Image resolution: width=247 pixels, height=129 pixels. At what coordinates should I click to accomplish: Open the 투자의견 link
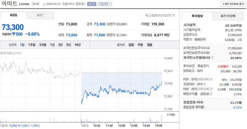pos(189,66)
